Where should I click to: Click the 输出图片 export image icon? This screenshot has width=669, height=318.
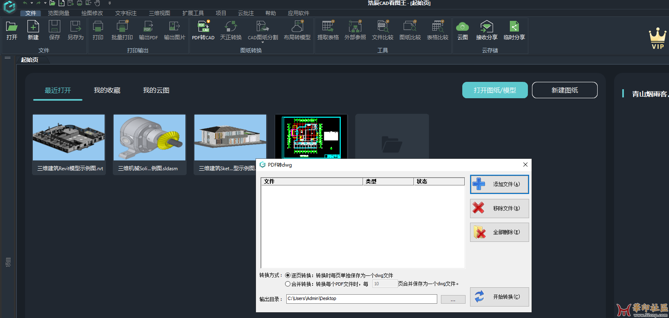pyautogui.click(x=175, y=31)
